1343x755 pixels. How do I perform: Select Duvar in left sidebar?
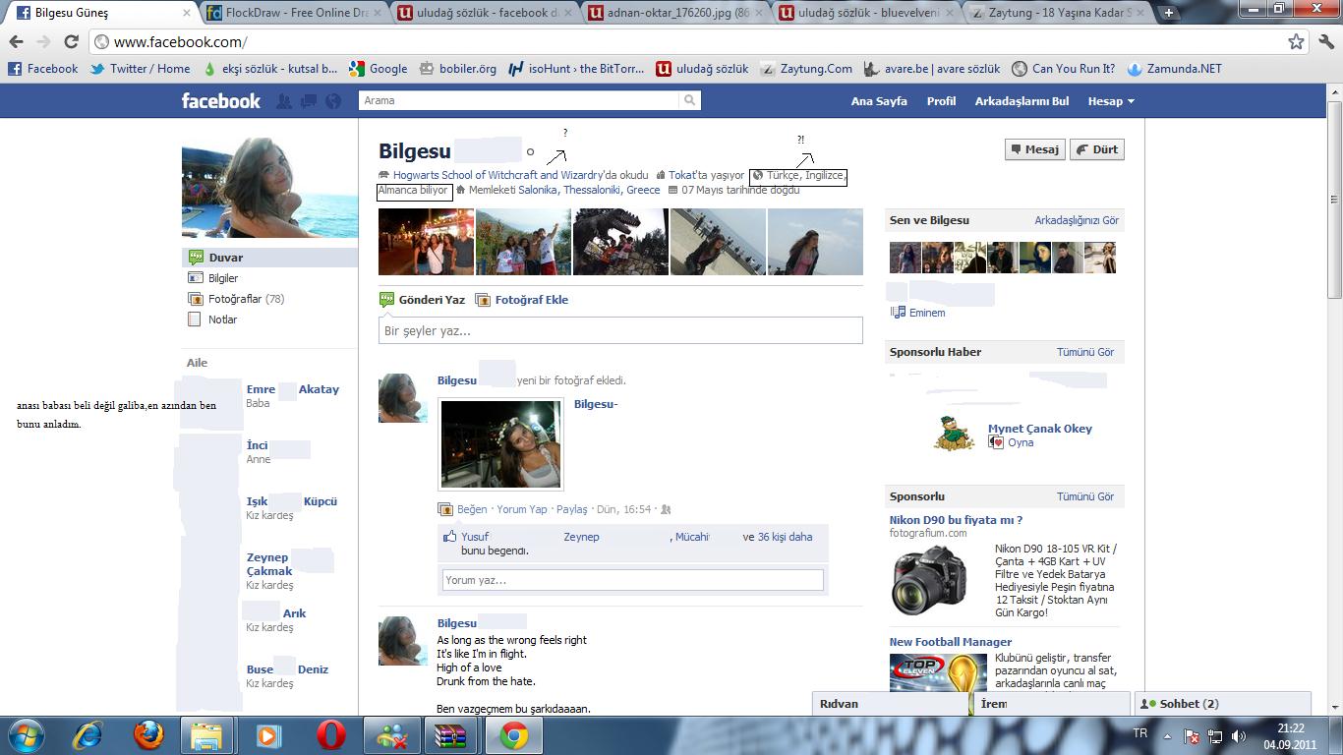pos(269,258)
